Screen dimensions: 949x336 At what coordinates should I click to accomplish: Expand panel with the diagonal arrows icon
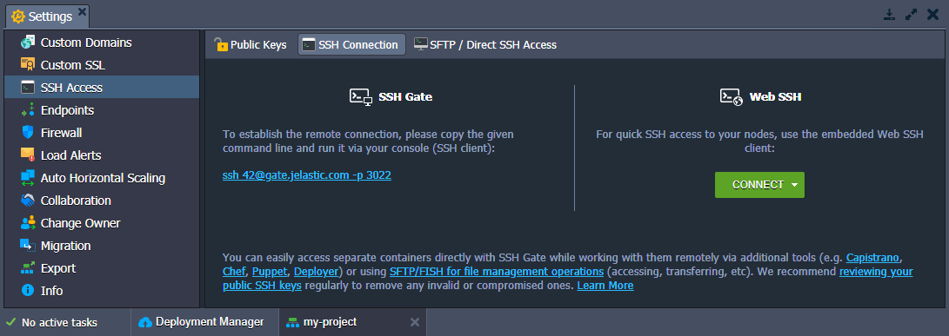911,15
